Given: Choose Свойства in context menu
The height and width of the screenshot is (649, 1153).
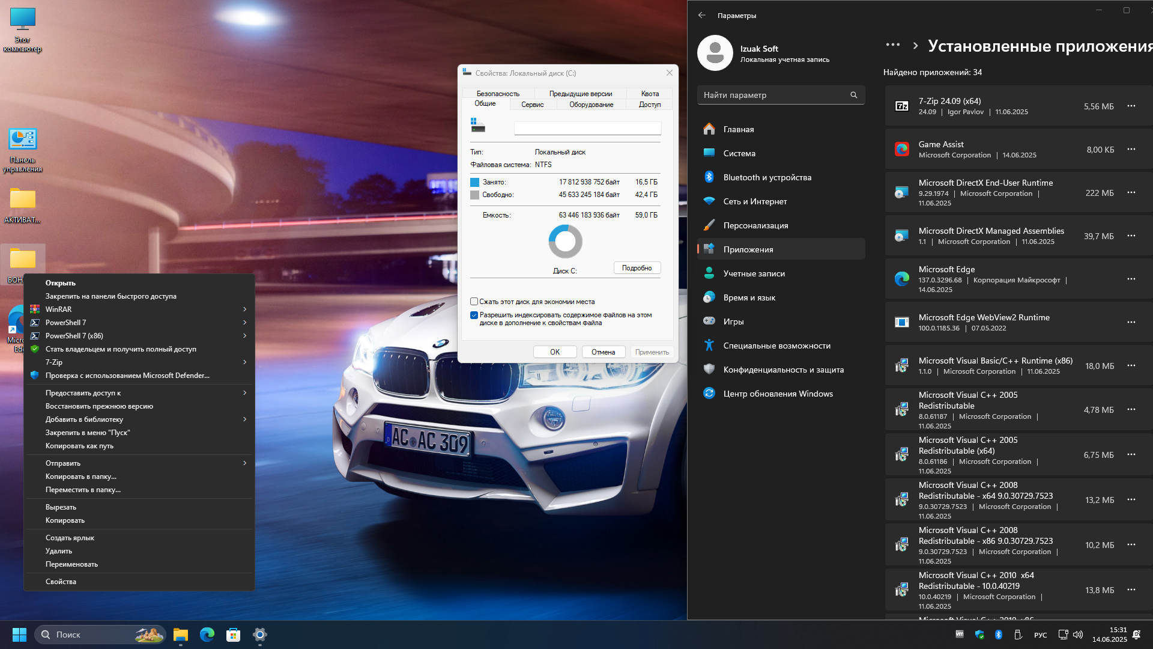Looking at the screenshot, I should 139,582.
